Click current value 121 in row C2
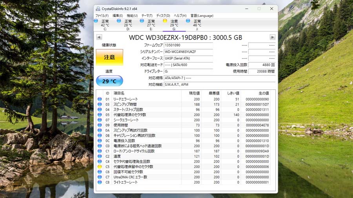This screenshot has width=353, height=198. pos(197,156)
